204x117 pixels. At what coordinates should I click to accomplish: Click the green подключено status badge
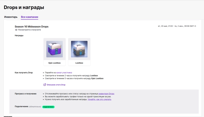(48, 107)
